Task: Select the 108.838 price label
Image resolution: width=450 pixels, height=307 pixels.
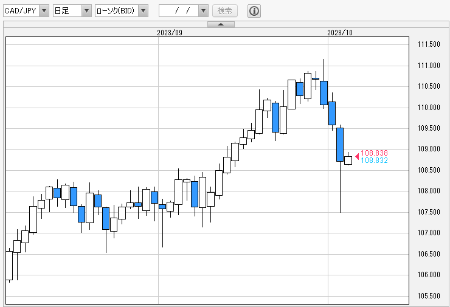Action: [x=374, y=153]
